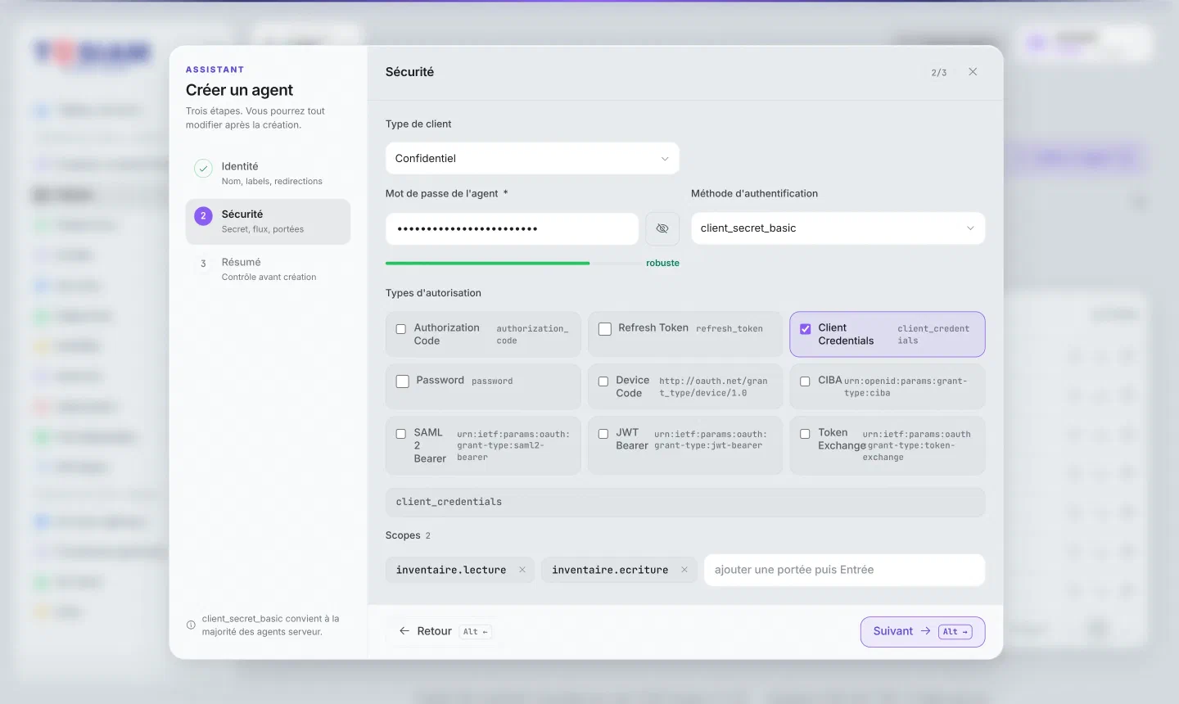Viewport: 1179px width, 704px height.
Task: Click the 'Créer un agent' title
Action: coord(239,90)
